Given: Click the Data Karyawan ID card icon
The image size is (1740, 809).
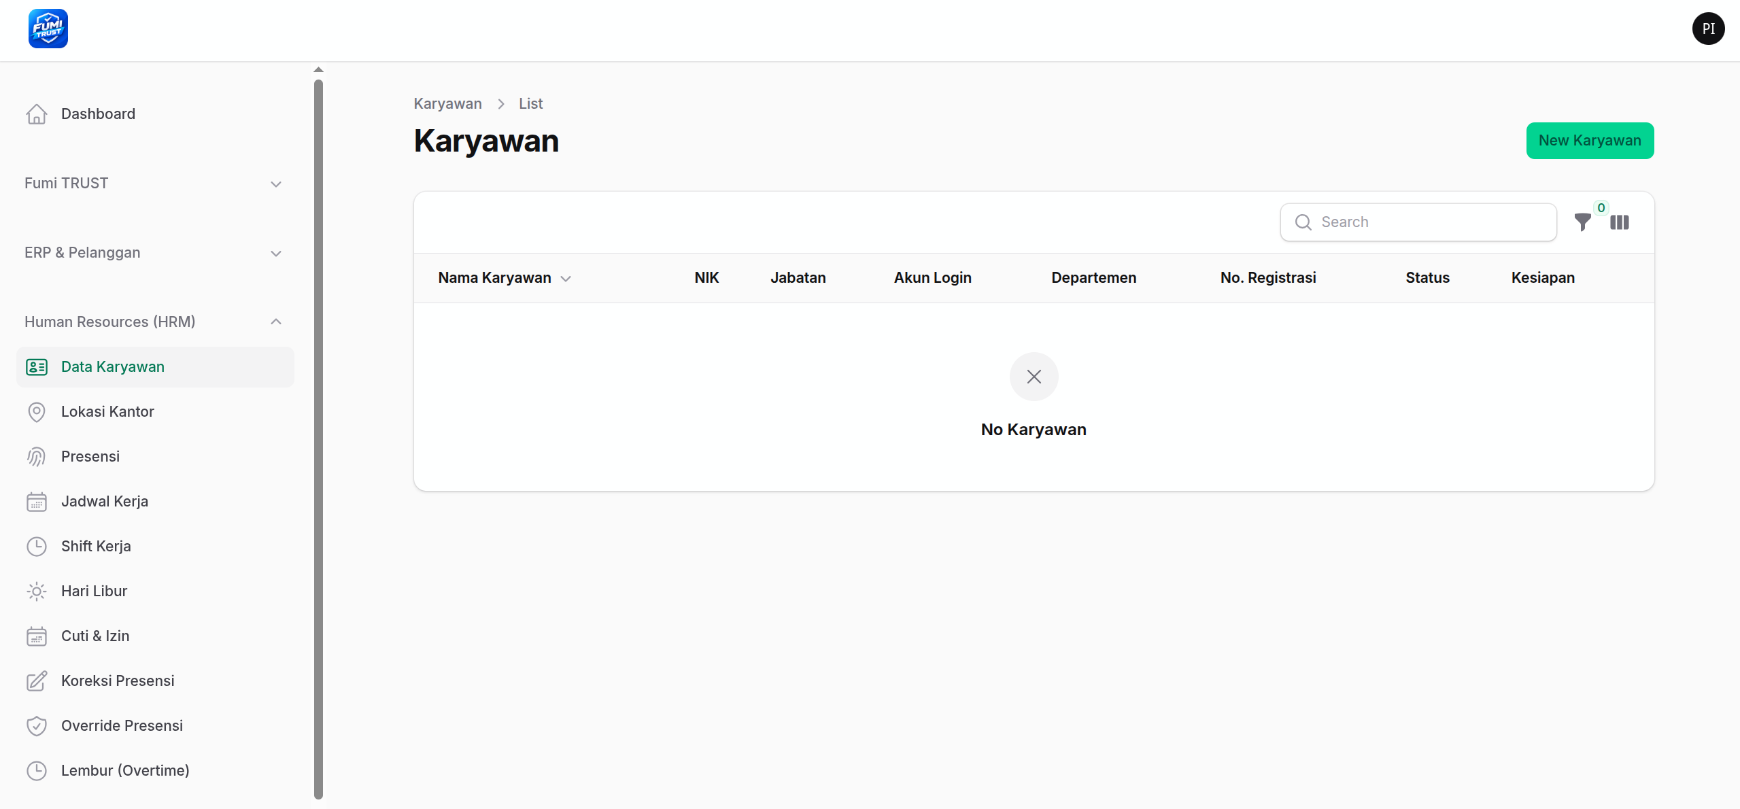Looking at the screenshot, I should [37, 367].
